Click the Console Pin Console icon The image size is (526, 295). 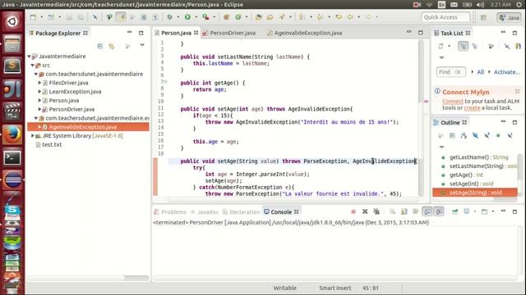(454, 211)
